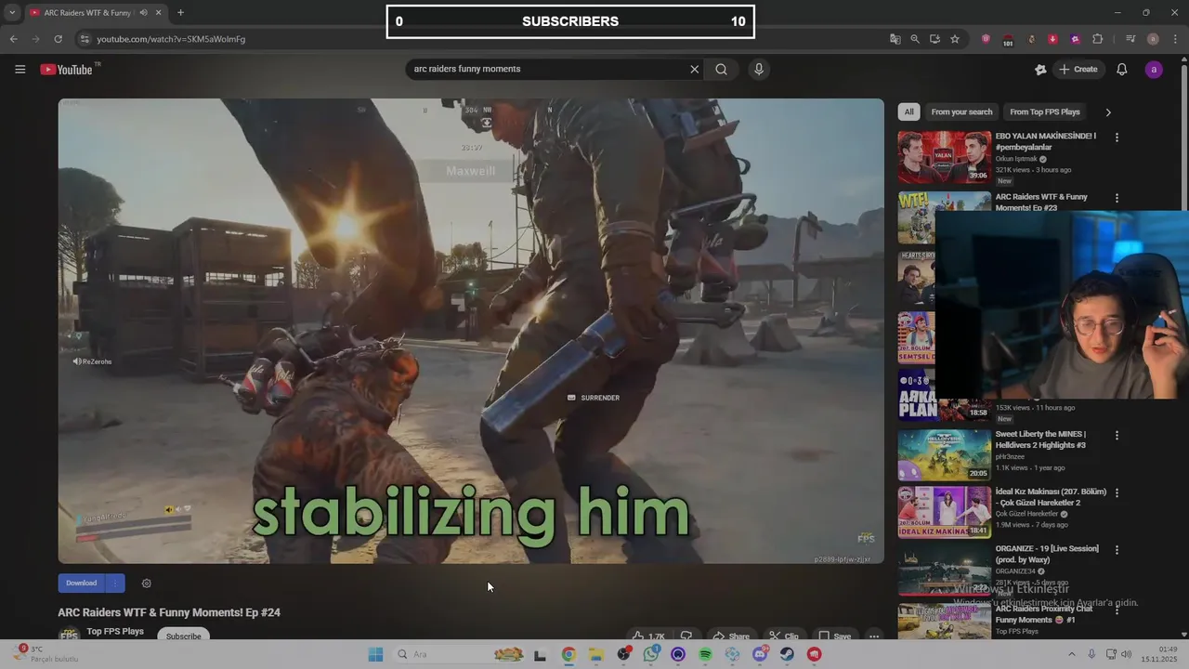
Task: Mute the tab via its speaker icon
Action: tap(143, 12)
